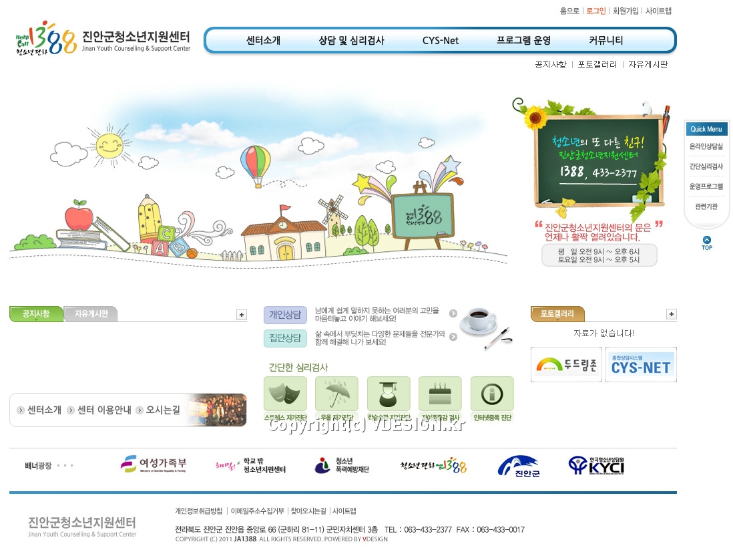Screen dimensions: 733x550
Task: Open 사이트맵 in the footer
Action: (344, 511)
